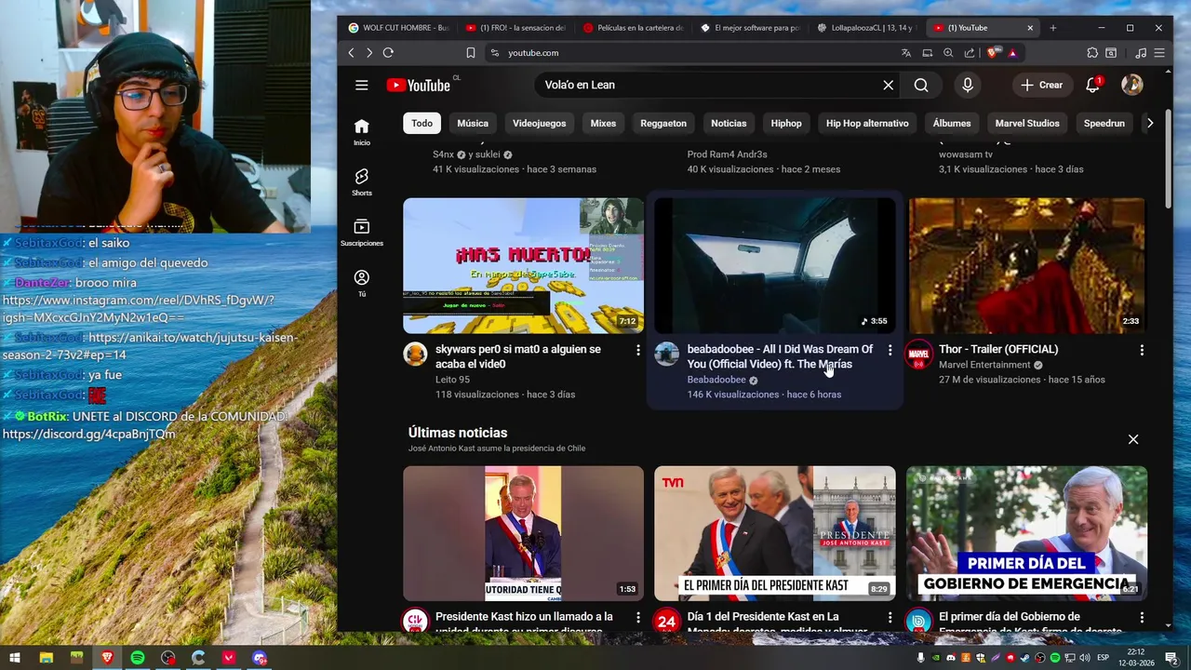
Task: Select the Todo filter chip
Action: click(422, 123)
